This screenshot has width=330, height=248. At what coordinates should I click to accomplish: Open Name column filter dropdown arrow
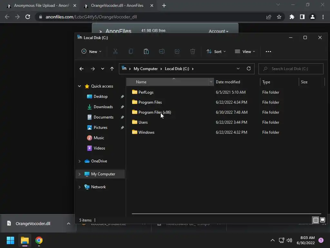tap(211, 82)
